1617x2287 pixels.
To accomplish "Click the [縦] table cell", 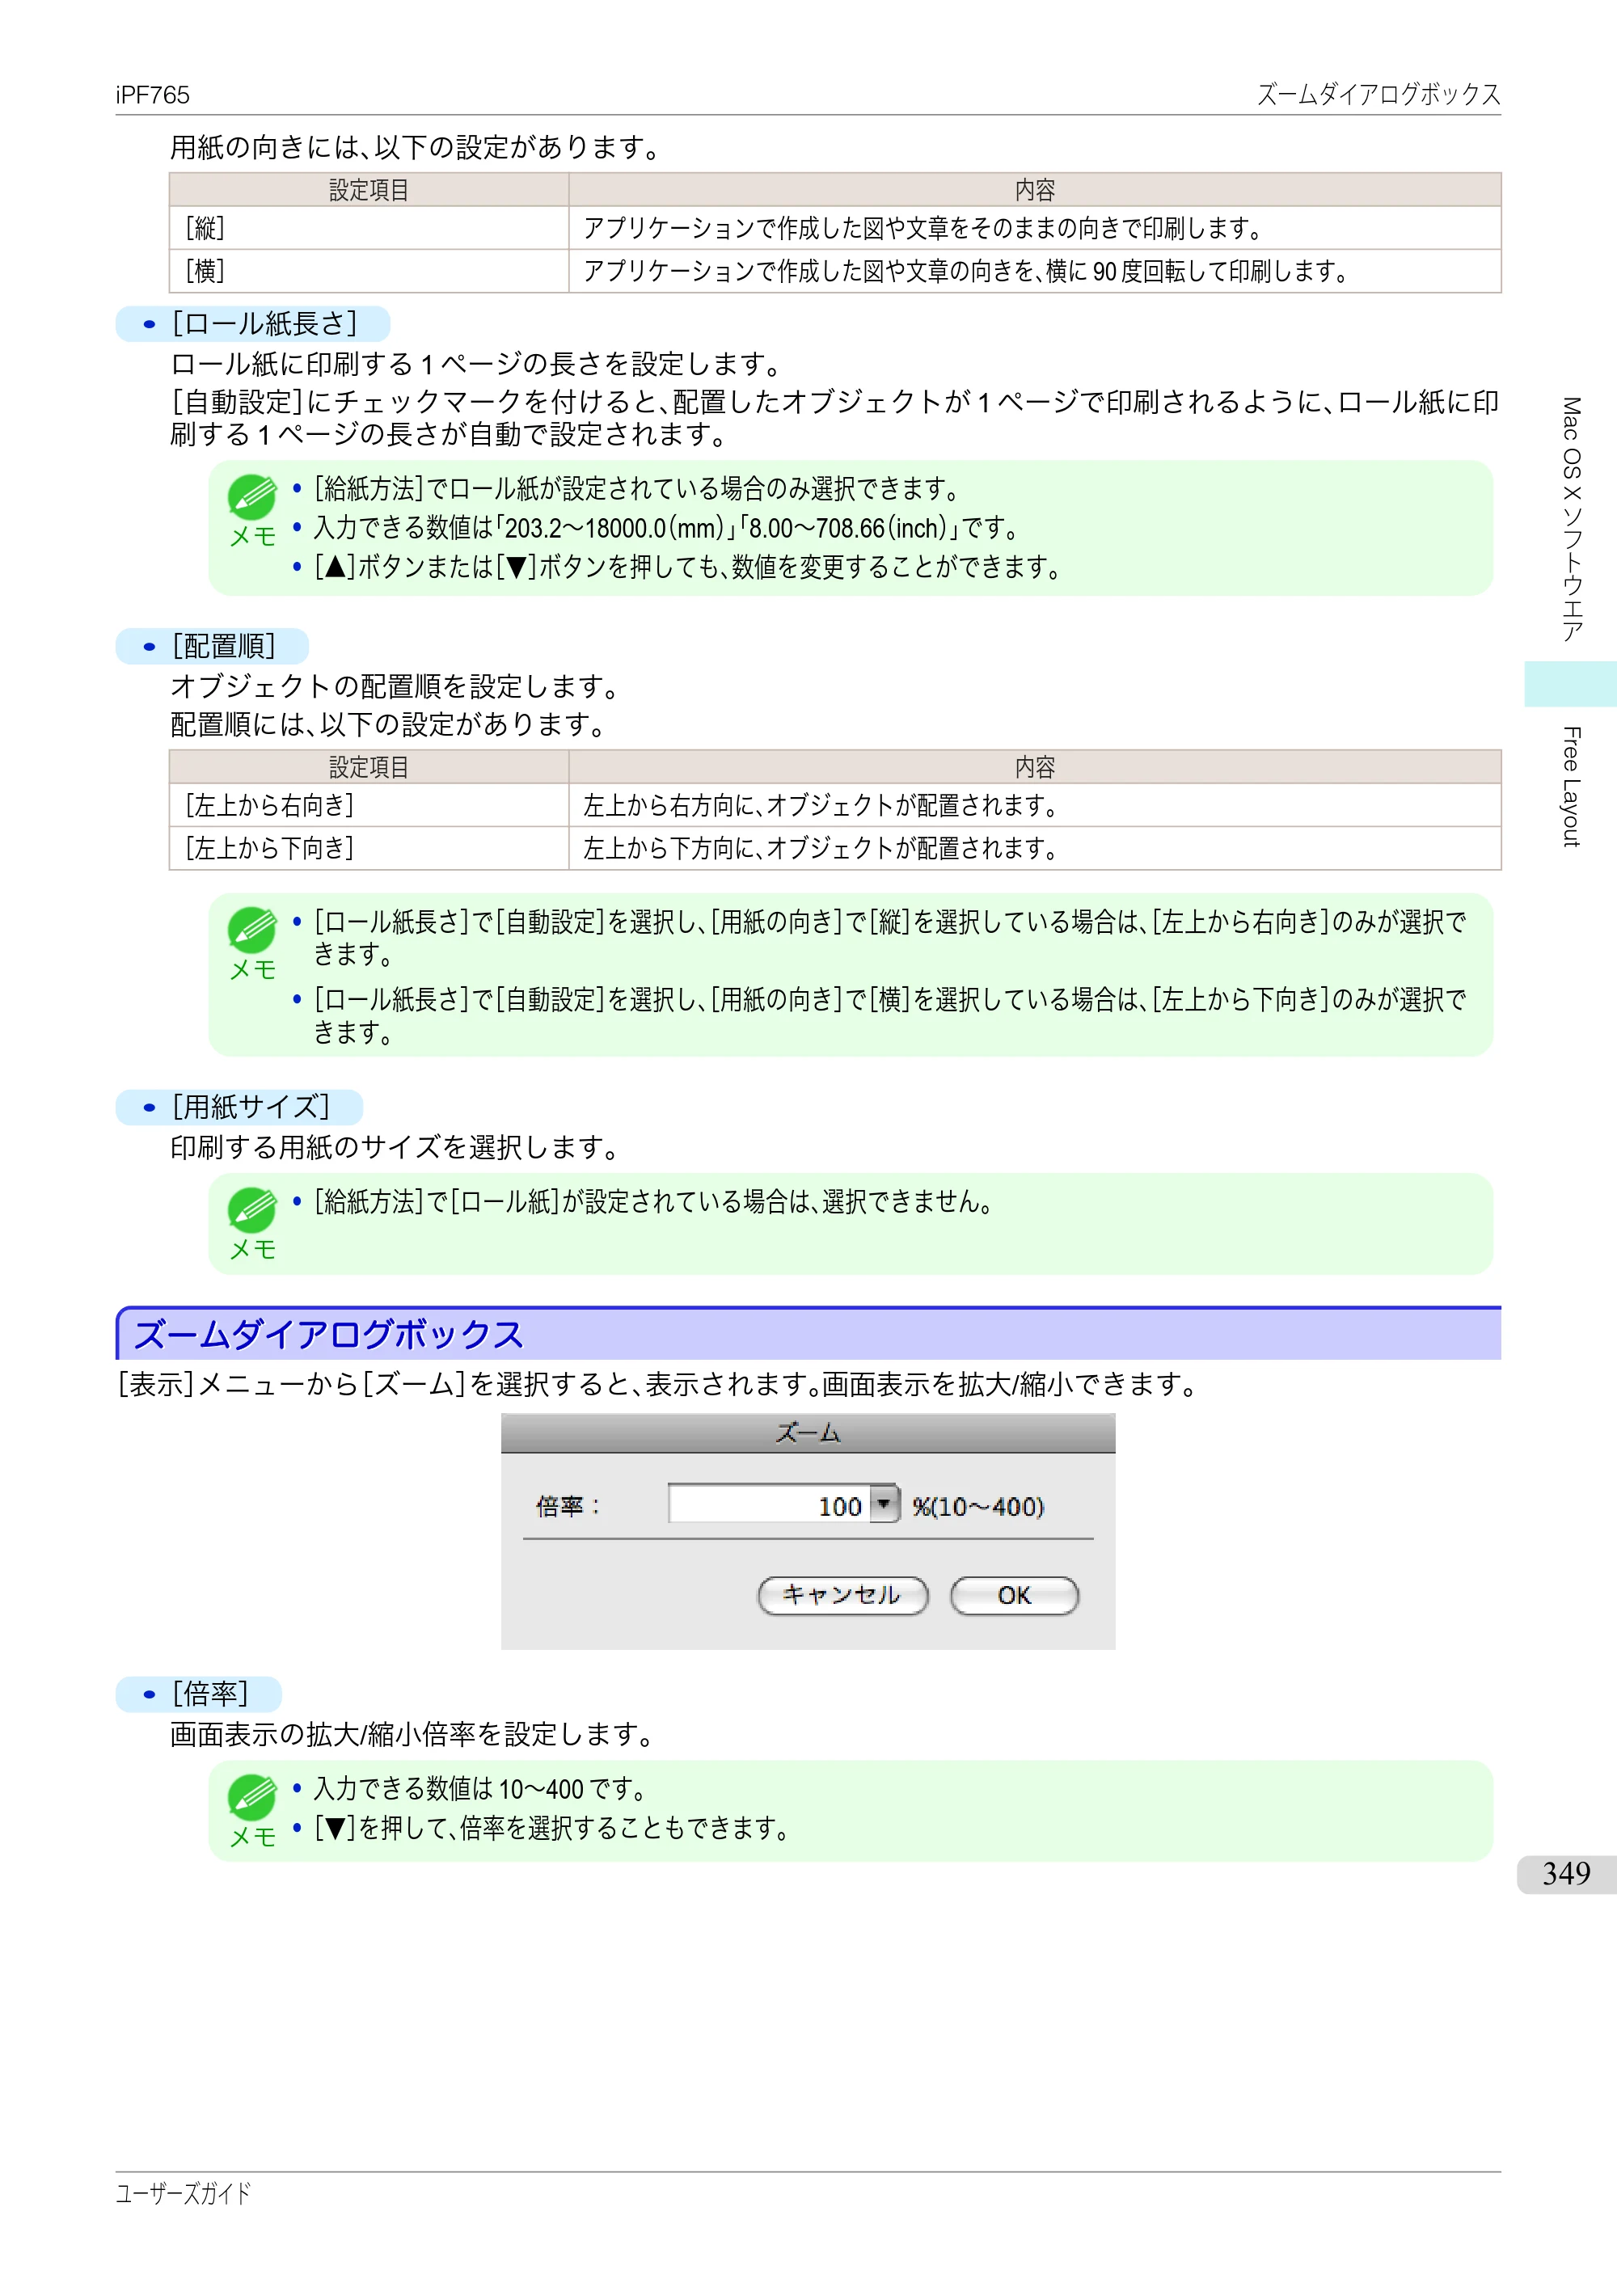I will pyautogui.click(x=369, y=228).
